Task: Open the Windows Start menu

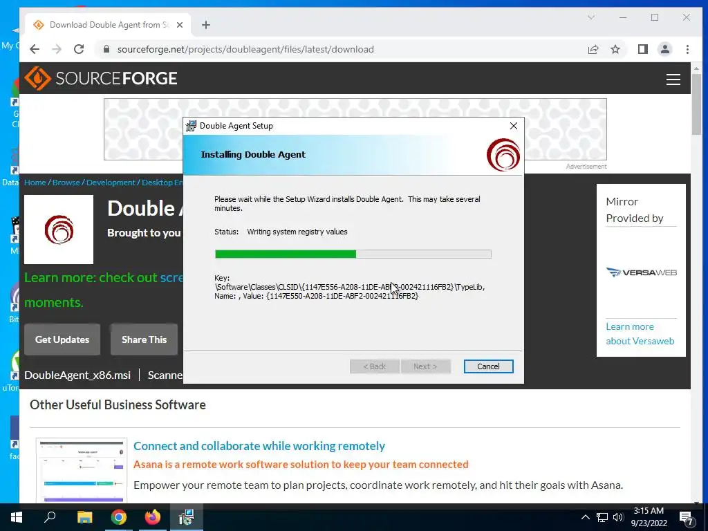Action: [x=17, y=517]
